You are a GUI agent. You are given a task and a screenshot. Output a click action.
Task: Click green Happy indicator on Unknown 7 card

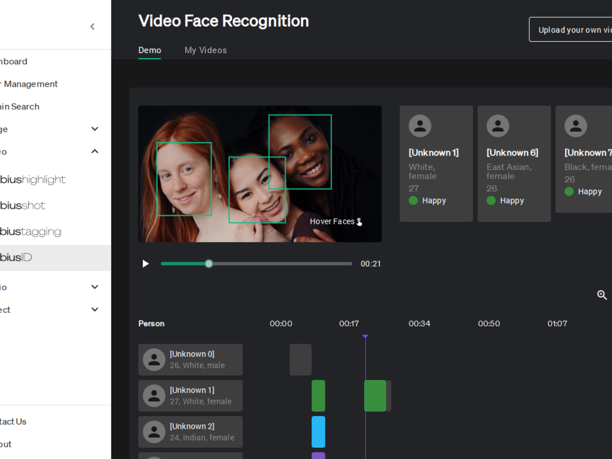pos(569,191)
